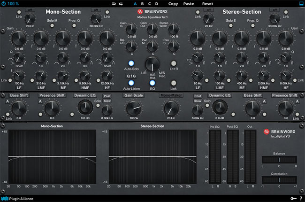Toggle Solo next to the right Dynamic EQ
Viewport: 305px width, 202px height.
coord(207,105)
